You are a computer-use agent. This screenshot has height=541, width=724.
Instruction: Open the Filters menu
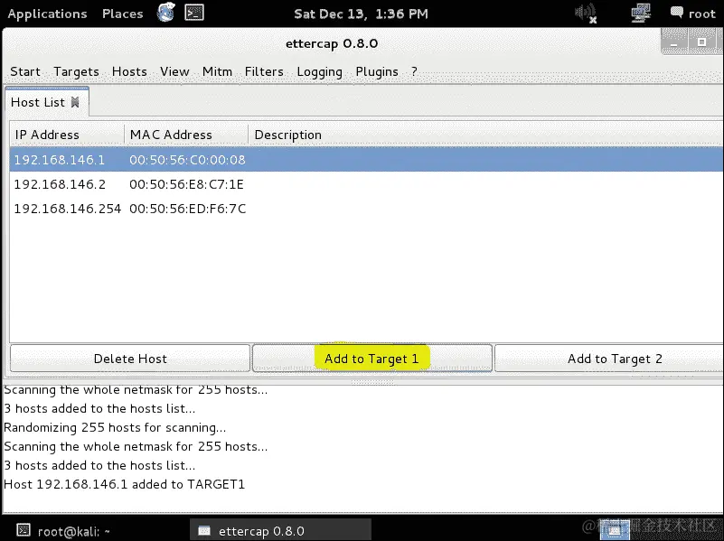[264, 71]
